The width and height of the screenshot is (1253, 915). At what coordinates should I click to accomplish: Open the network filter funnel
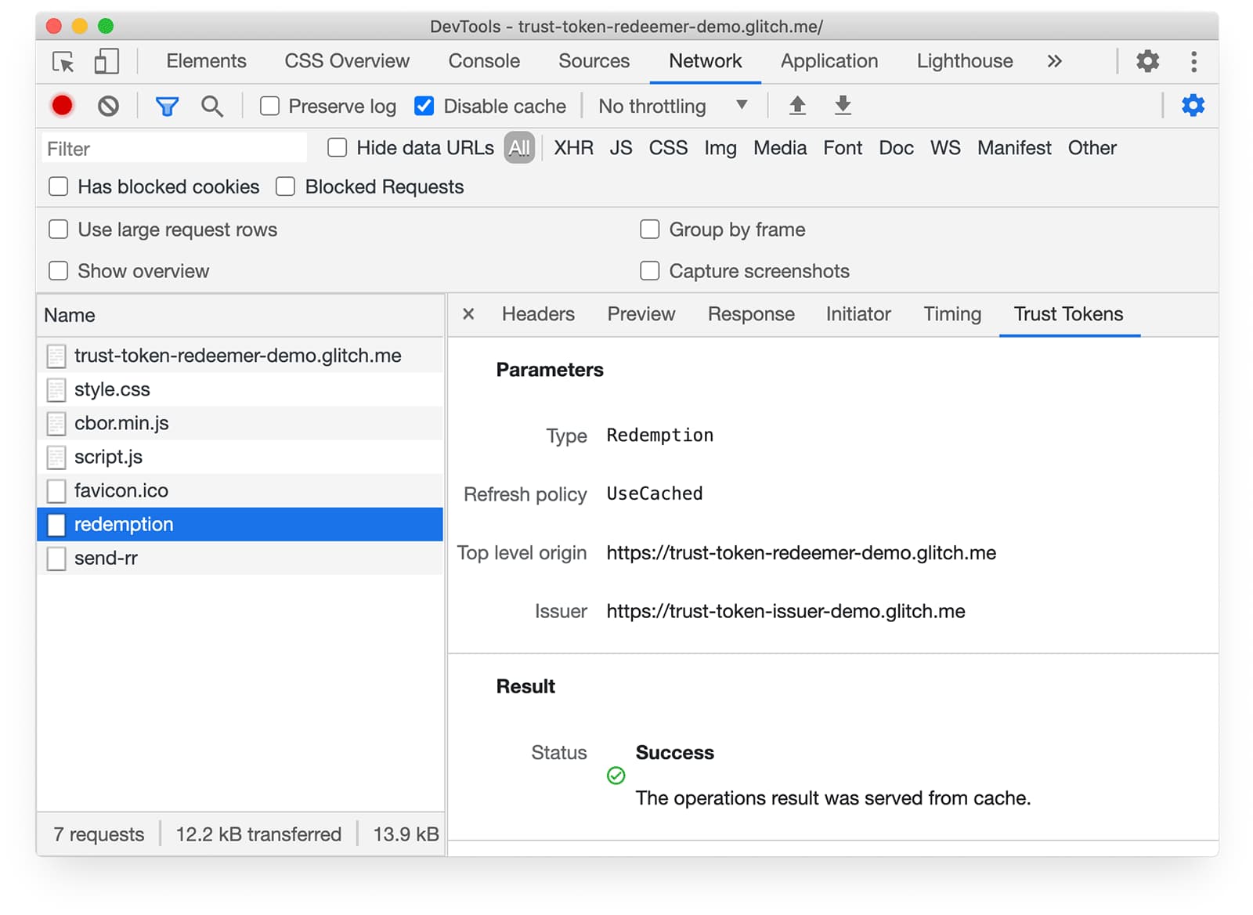(167, 105)
